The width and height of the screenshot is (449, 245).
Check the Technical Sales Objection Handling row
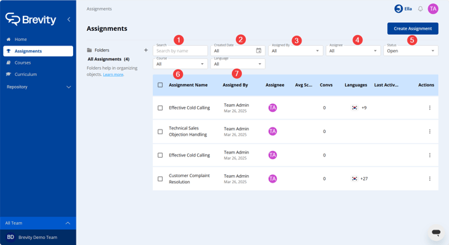coord(160,132)
